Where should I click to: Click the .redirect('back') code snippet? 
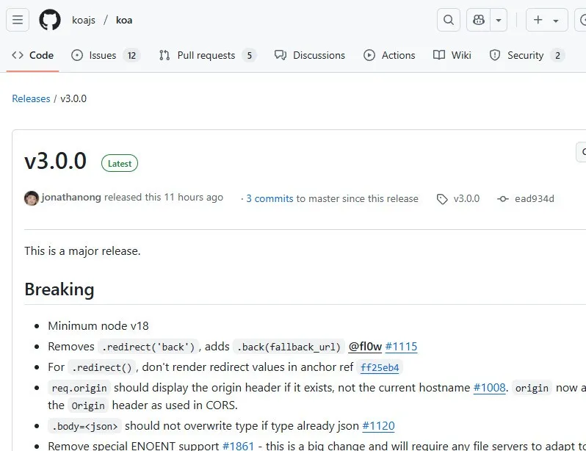pos(148,347)
